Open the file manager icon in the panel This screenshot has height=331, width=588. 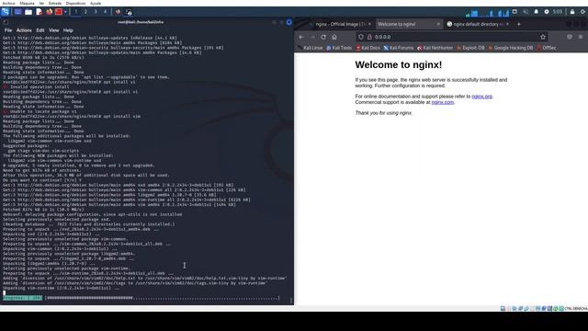(28, 12)
